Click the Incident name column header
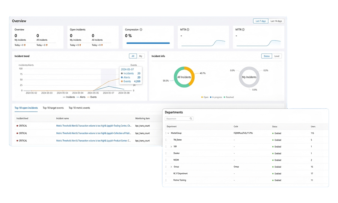 coord(62,118)
